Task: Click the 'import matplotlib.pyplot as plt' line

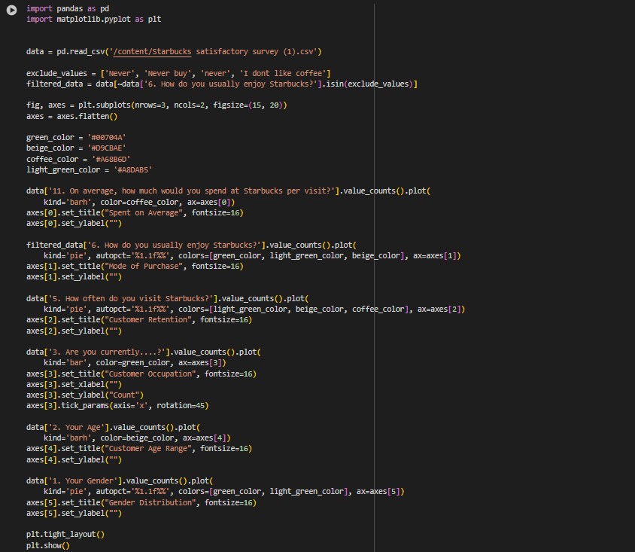Action: pyautogui.click(x=93, y=19)
